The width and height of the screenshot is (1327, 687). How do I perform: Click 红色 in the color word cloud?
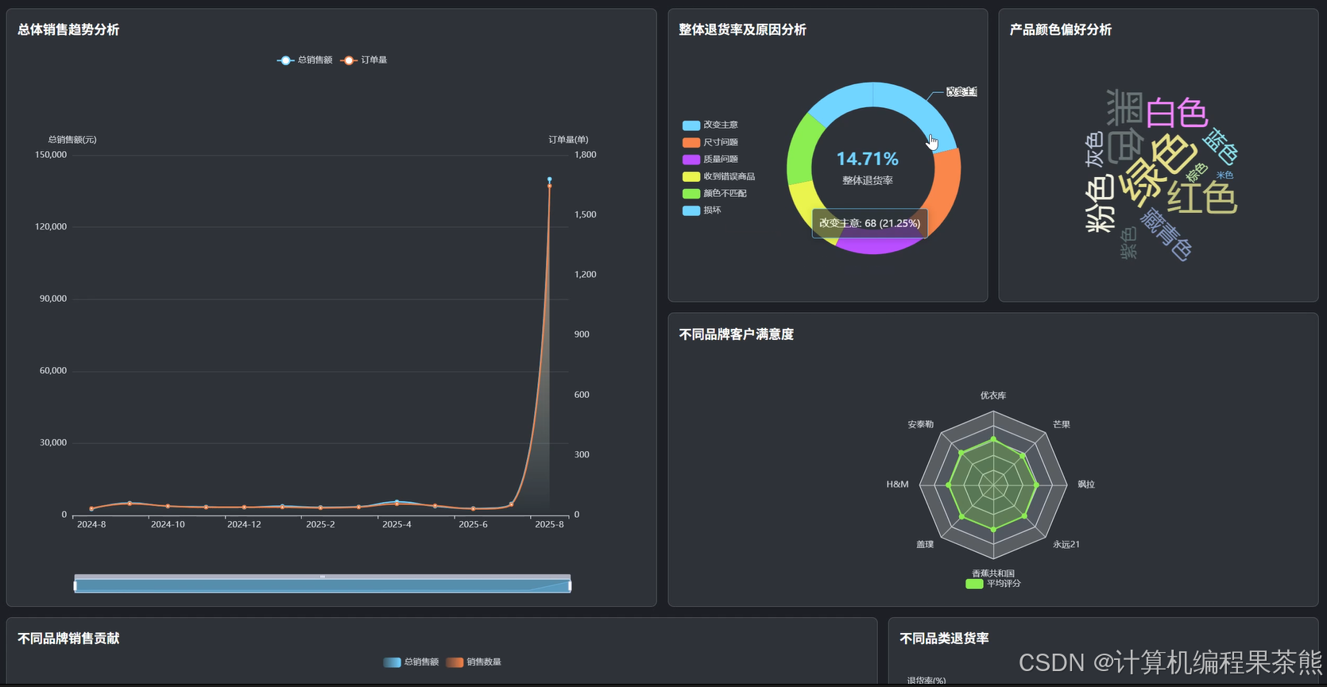click(x=1201, y=198)
